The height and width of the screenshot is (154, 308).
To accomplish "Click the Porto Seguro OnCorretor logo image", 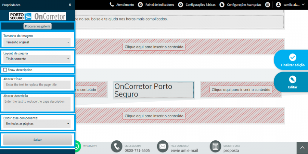I will point(38,16).
